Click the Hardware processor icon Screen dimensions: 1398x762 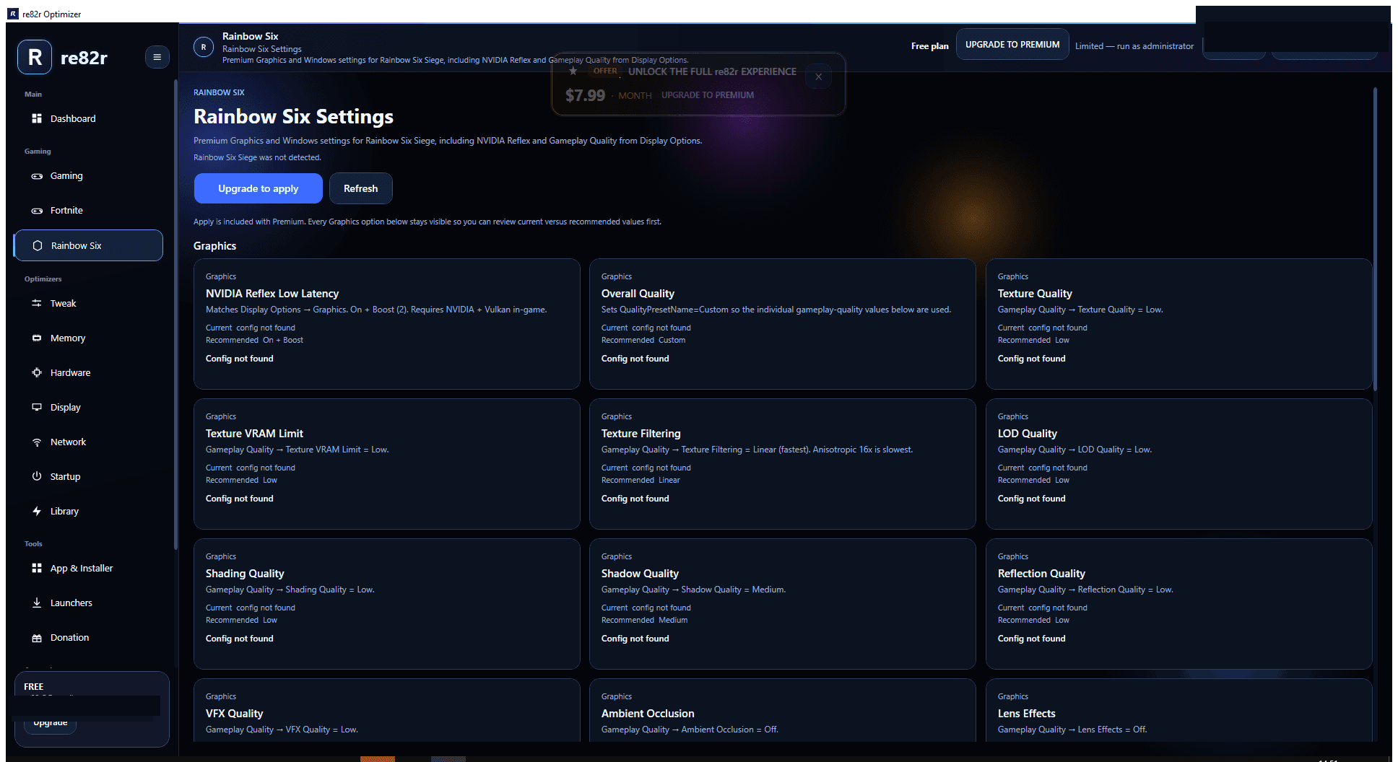tap(37, 372)
